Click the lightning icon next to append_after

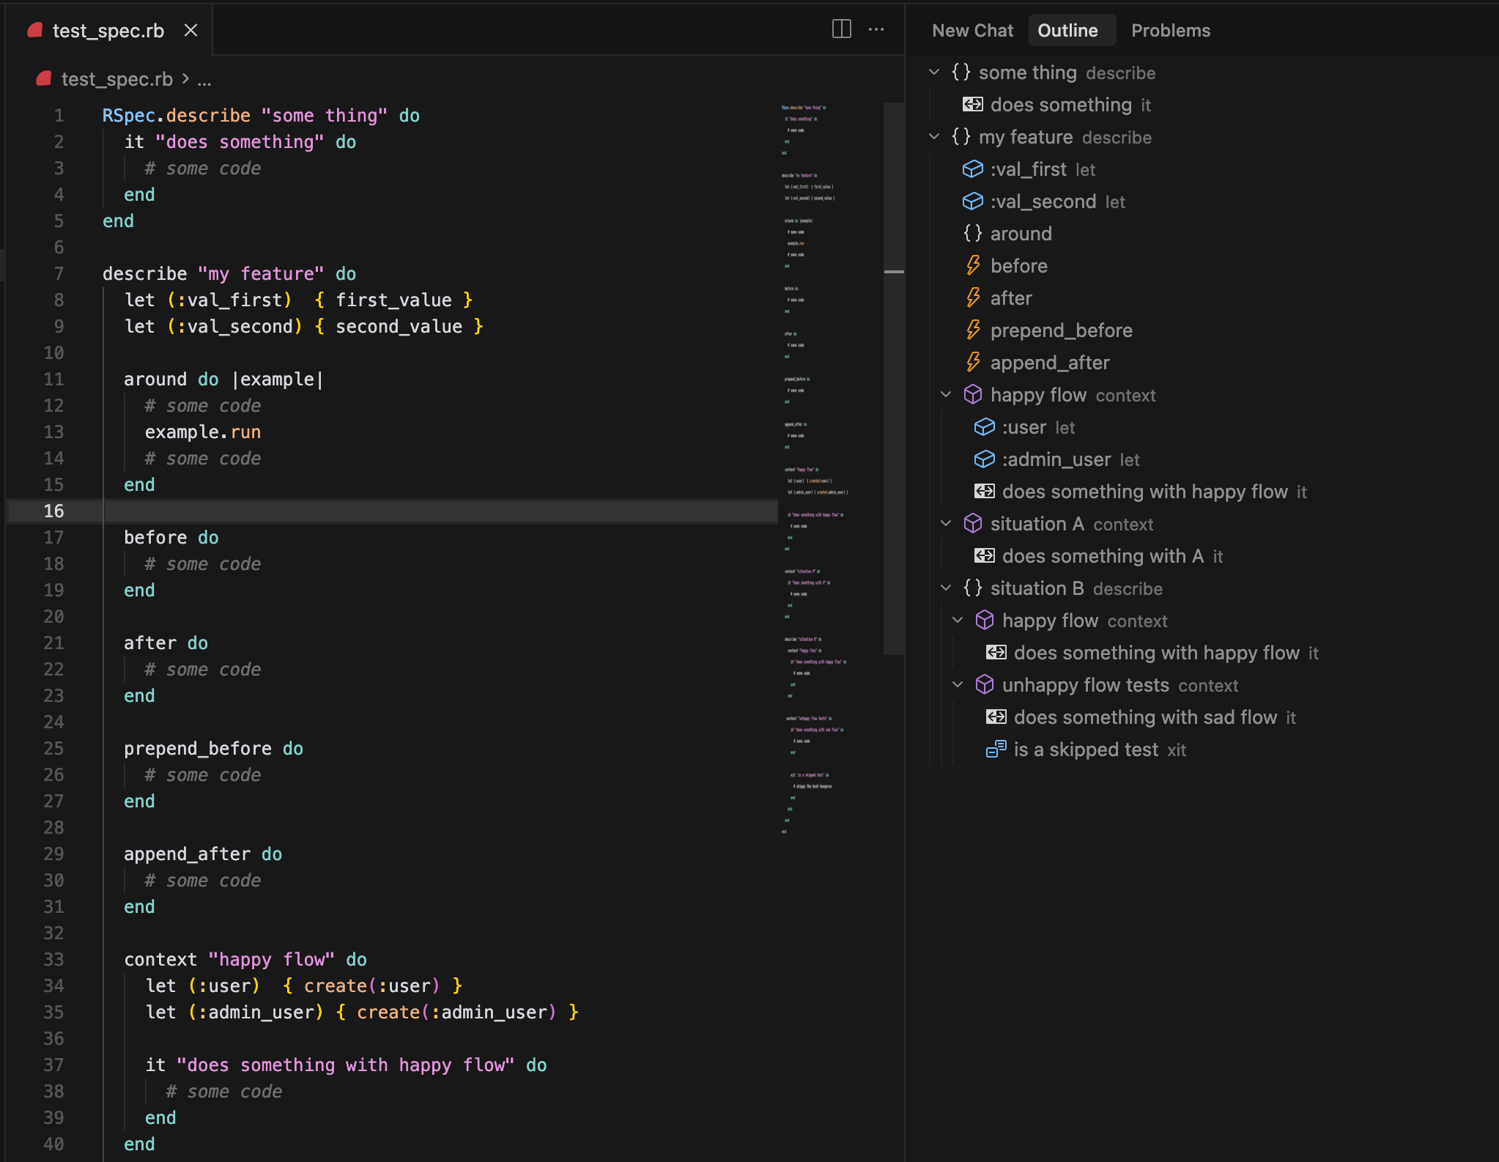(972, 363)
